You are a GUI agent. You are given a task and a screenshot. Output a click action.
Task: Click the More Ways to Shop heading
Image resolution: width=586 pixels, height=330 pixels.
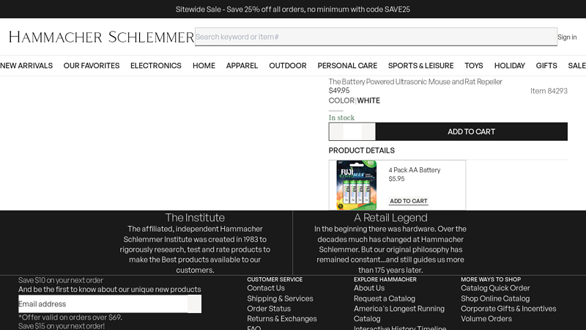[491, 279]
